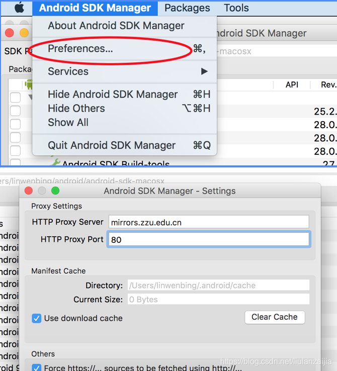Image resolution: width=337 pixels, height=371 pixels.
Task: Choose Show All menu entry
Action: (124, 122)
